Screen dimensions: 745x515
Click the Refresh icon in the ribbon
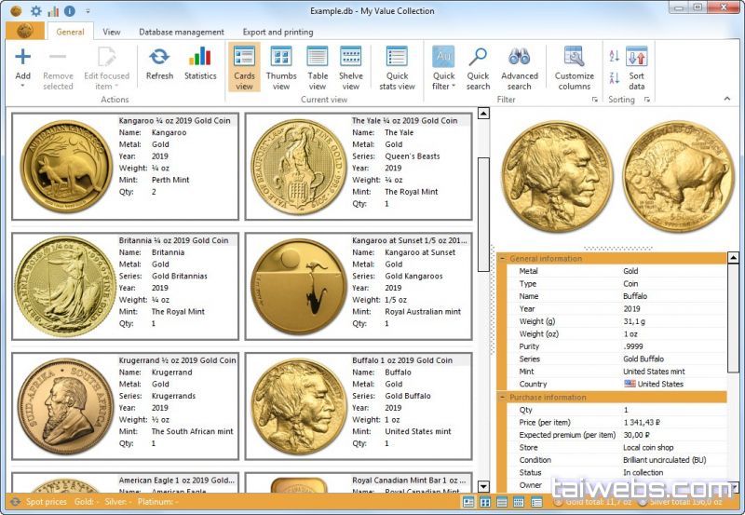[x=159, y=64]
